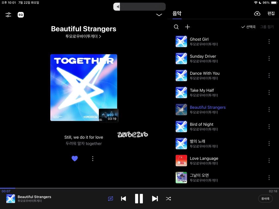This screenshot has height=209, width=279.
Task: Open the cloud upload icon
Action: tap(257, 14)
